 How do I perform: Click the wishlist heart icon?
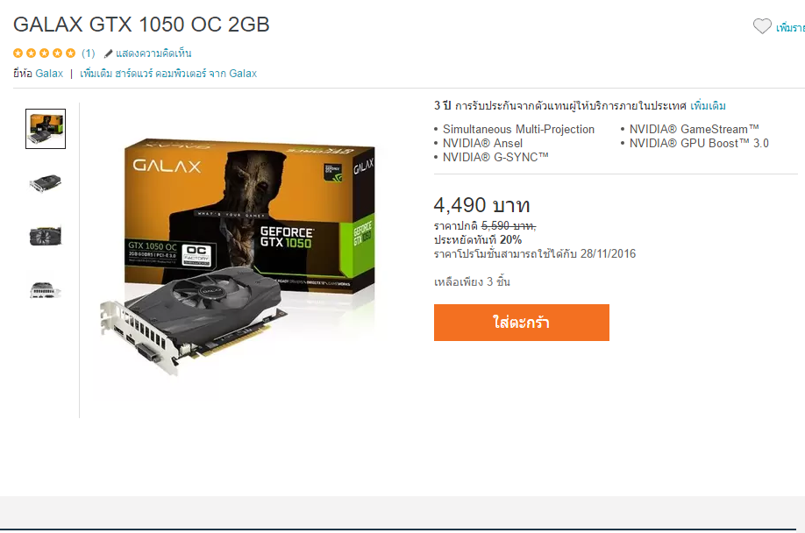tap(762, 26)
